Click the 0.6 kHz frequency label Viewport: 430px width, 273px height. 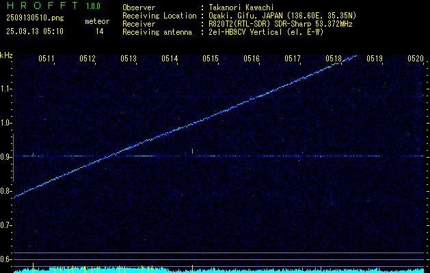pos(5,259)
